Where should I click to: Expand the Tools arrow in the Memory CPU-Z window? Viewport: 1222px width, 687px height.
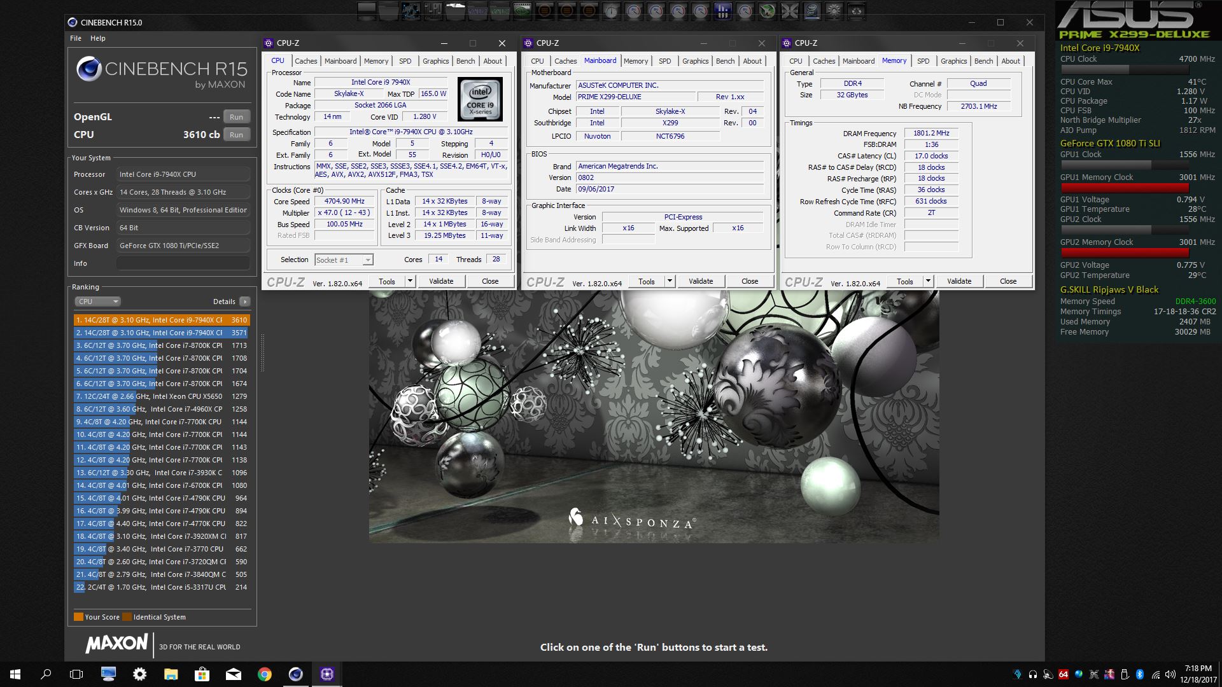(928, 281)
